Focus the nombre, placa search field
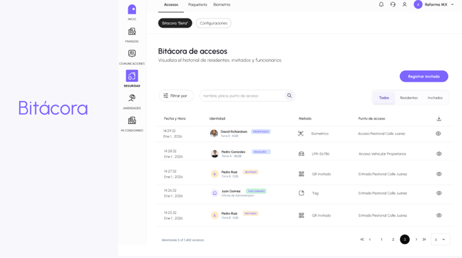The width and height of the screenshot is (462, 258). [x=243, y=96]
